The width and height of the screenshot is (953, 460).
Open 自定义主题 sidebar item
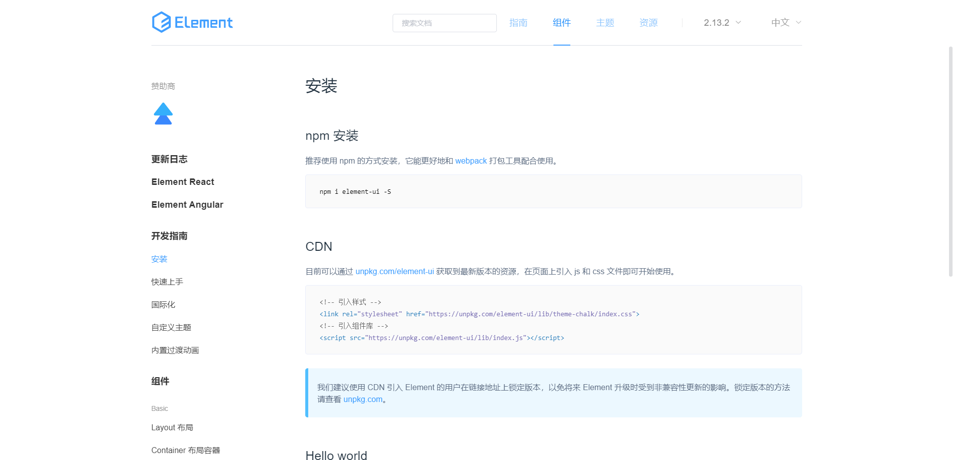[x=171, y=328]
